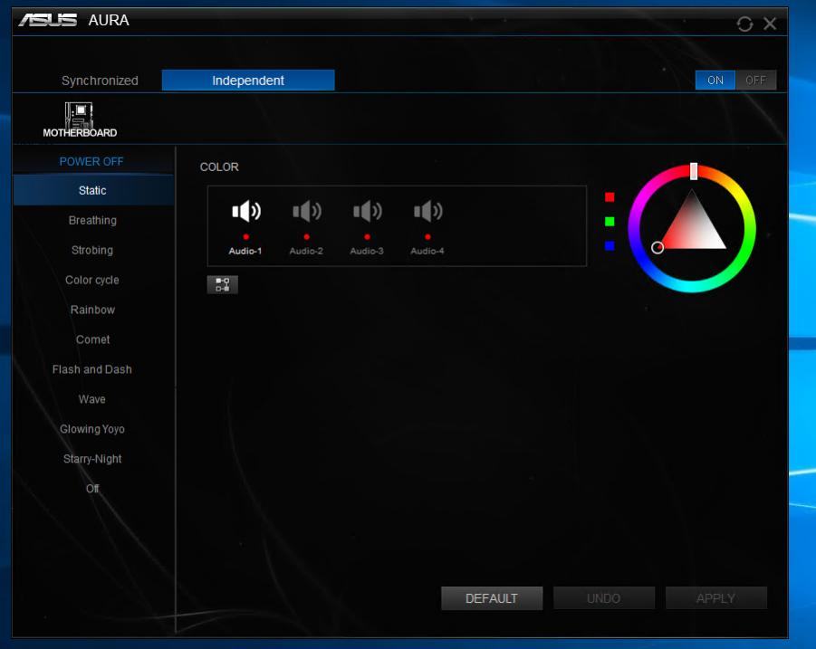Select the Audio-3 speaker icon
Screen dimensions: 816x649
[368, 211]
